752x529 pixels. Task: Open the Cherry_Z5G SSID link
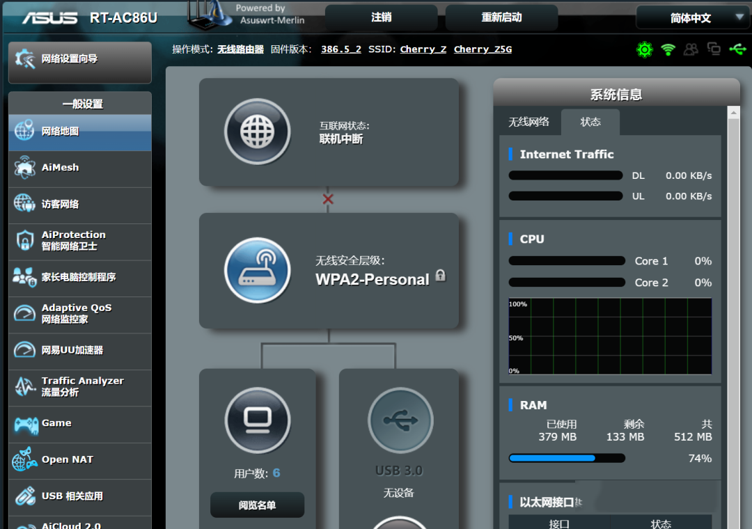point(483,49)
